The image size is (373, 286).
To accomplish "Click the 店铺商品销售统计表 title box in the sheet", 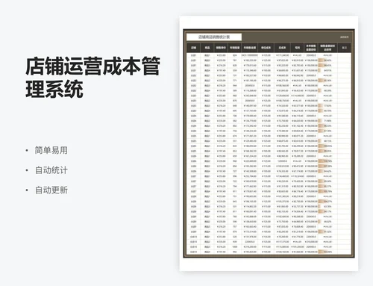I will 214,37.
